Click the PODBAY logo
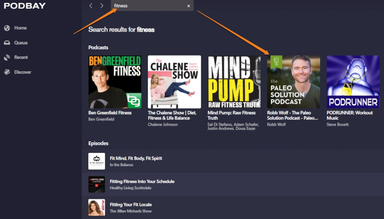 [25, 6]
